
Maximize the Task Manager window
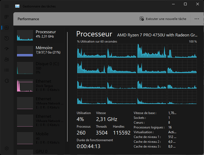[185, 4]
